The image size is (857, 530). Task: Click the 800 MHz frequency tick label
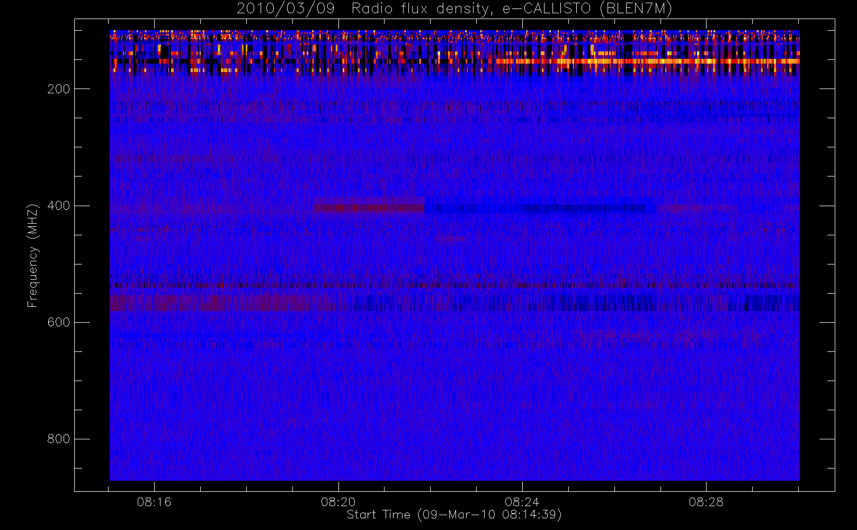pyautogui.click(x=59, y=439)
